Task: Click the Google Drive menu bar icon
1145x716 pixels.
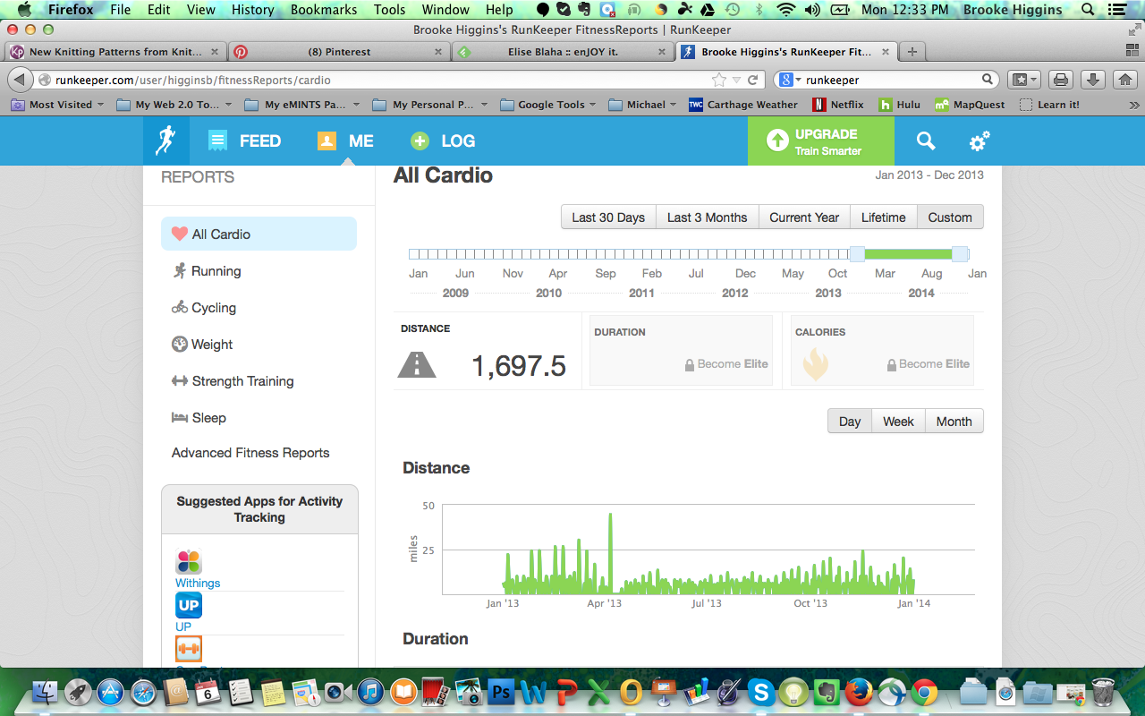Action: 708,10
